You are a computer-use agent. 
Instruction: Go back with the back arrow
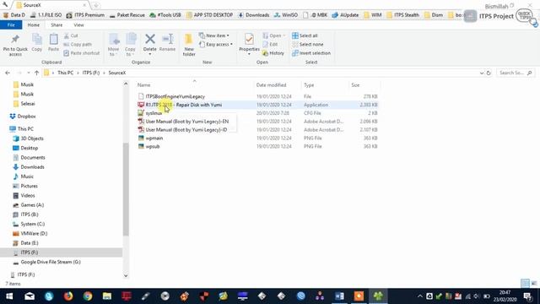(x=8, y=73)
